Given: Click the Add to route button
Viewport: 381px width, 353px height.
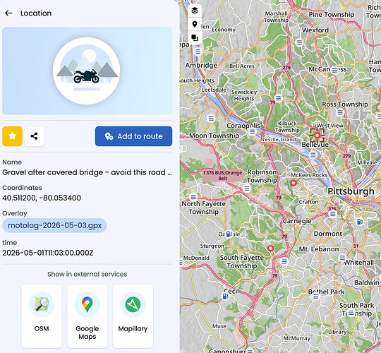Looking at the screenshot, I should (x=133, y=136).
